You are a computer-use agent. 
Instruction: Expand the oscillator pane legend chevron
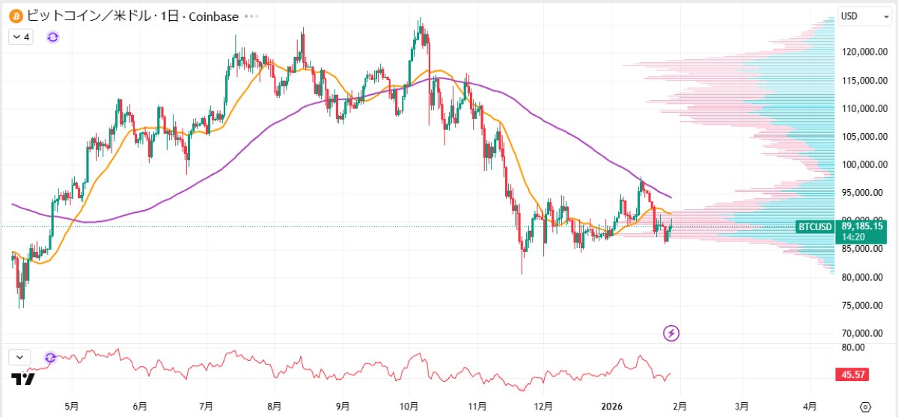[x=19, y=358]
